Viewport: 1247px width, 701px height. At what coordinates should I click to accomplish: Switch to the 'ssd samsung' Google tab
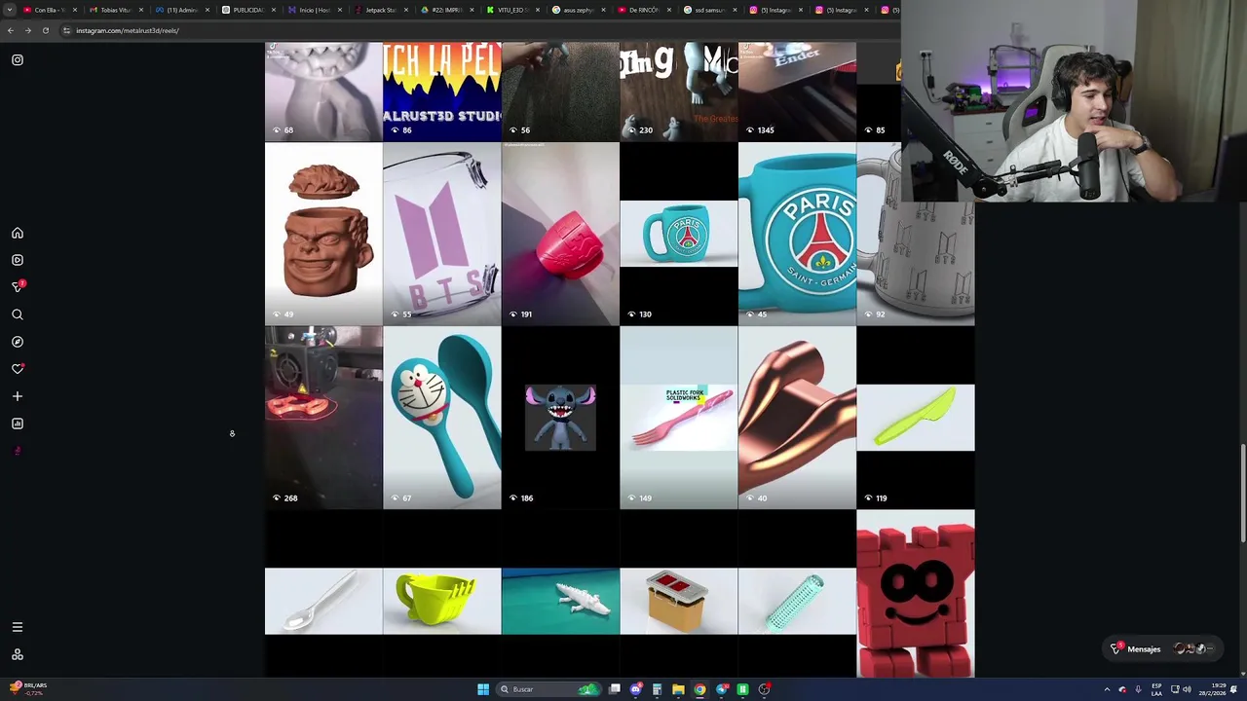(x=711, y=10)
